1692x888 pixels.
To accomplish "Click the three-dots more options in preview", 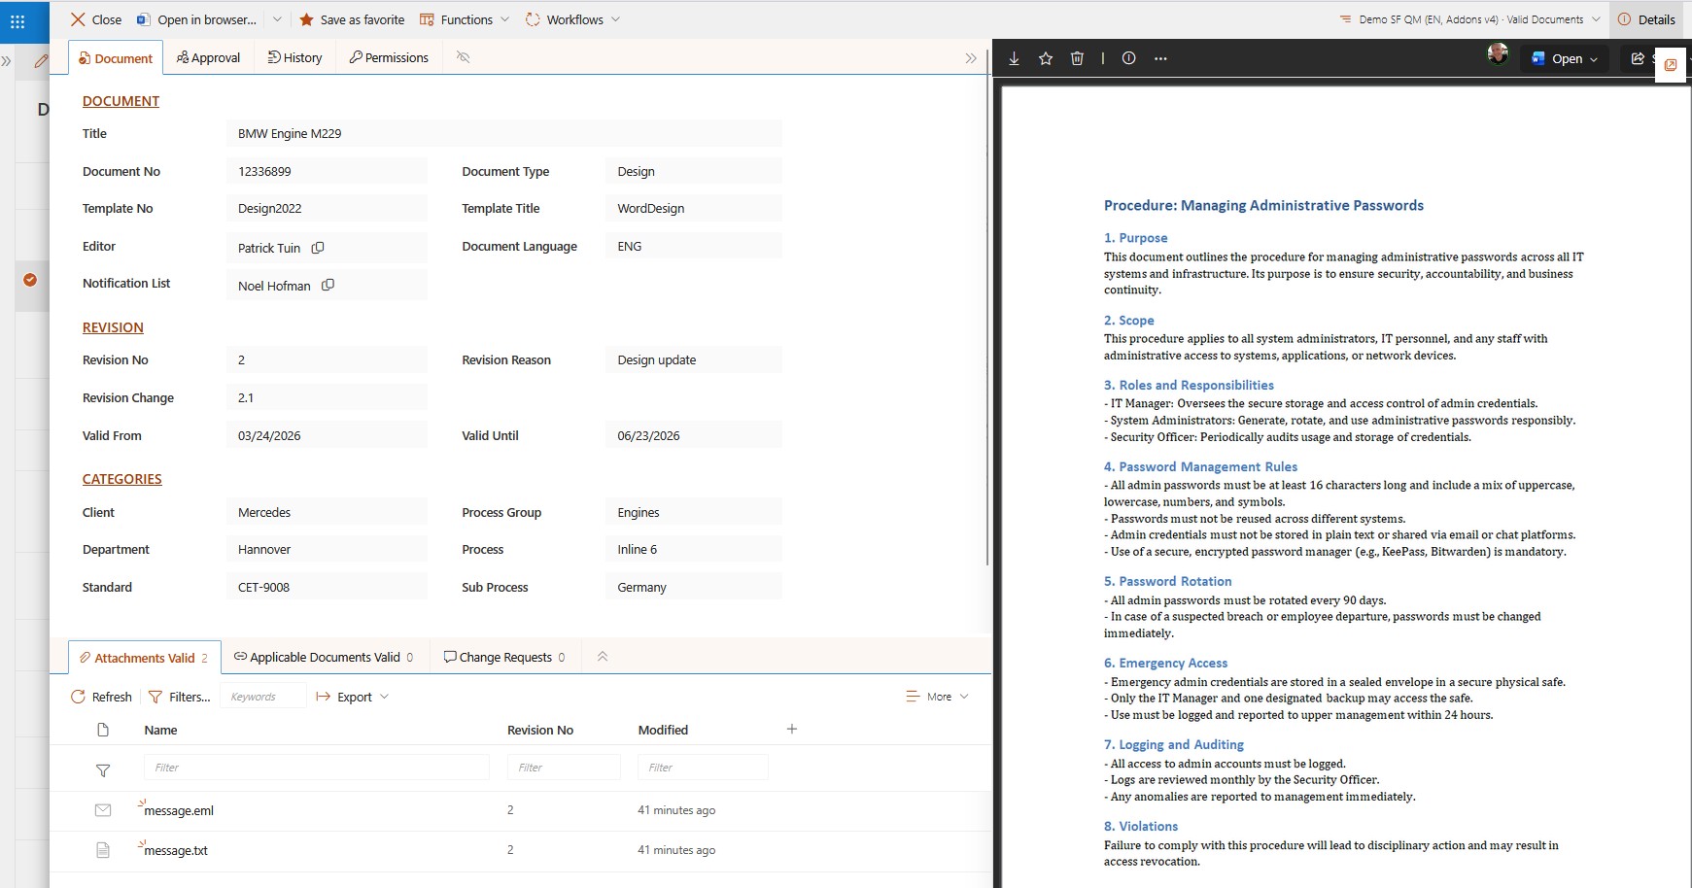I will point(1160,58).
